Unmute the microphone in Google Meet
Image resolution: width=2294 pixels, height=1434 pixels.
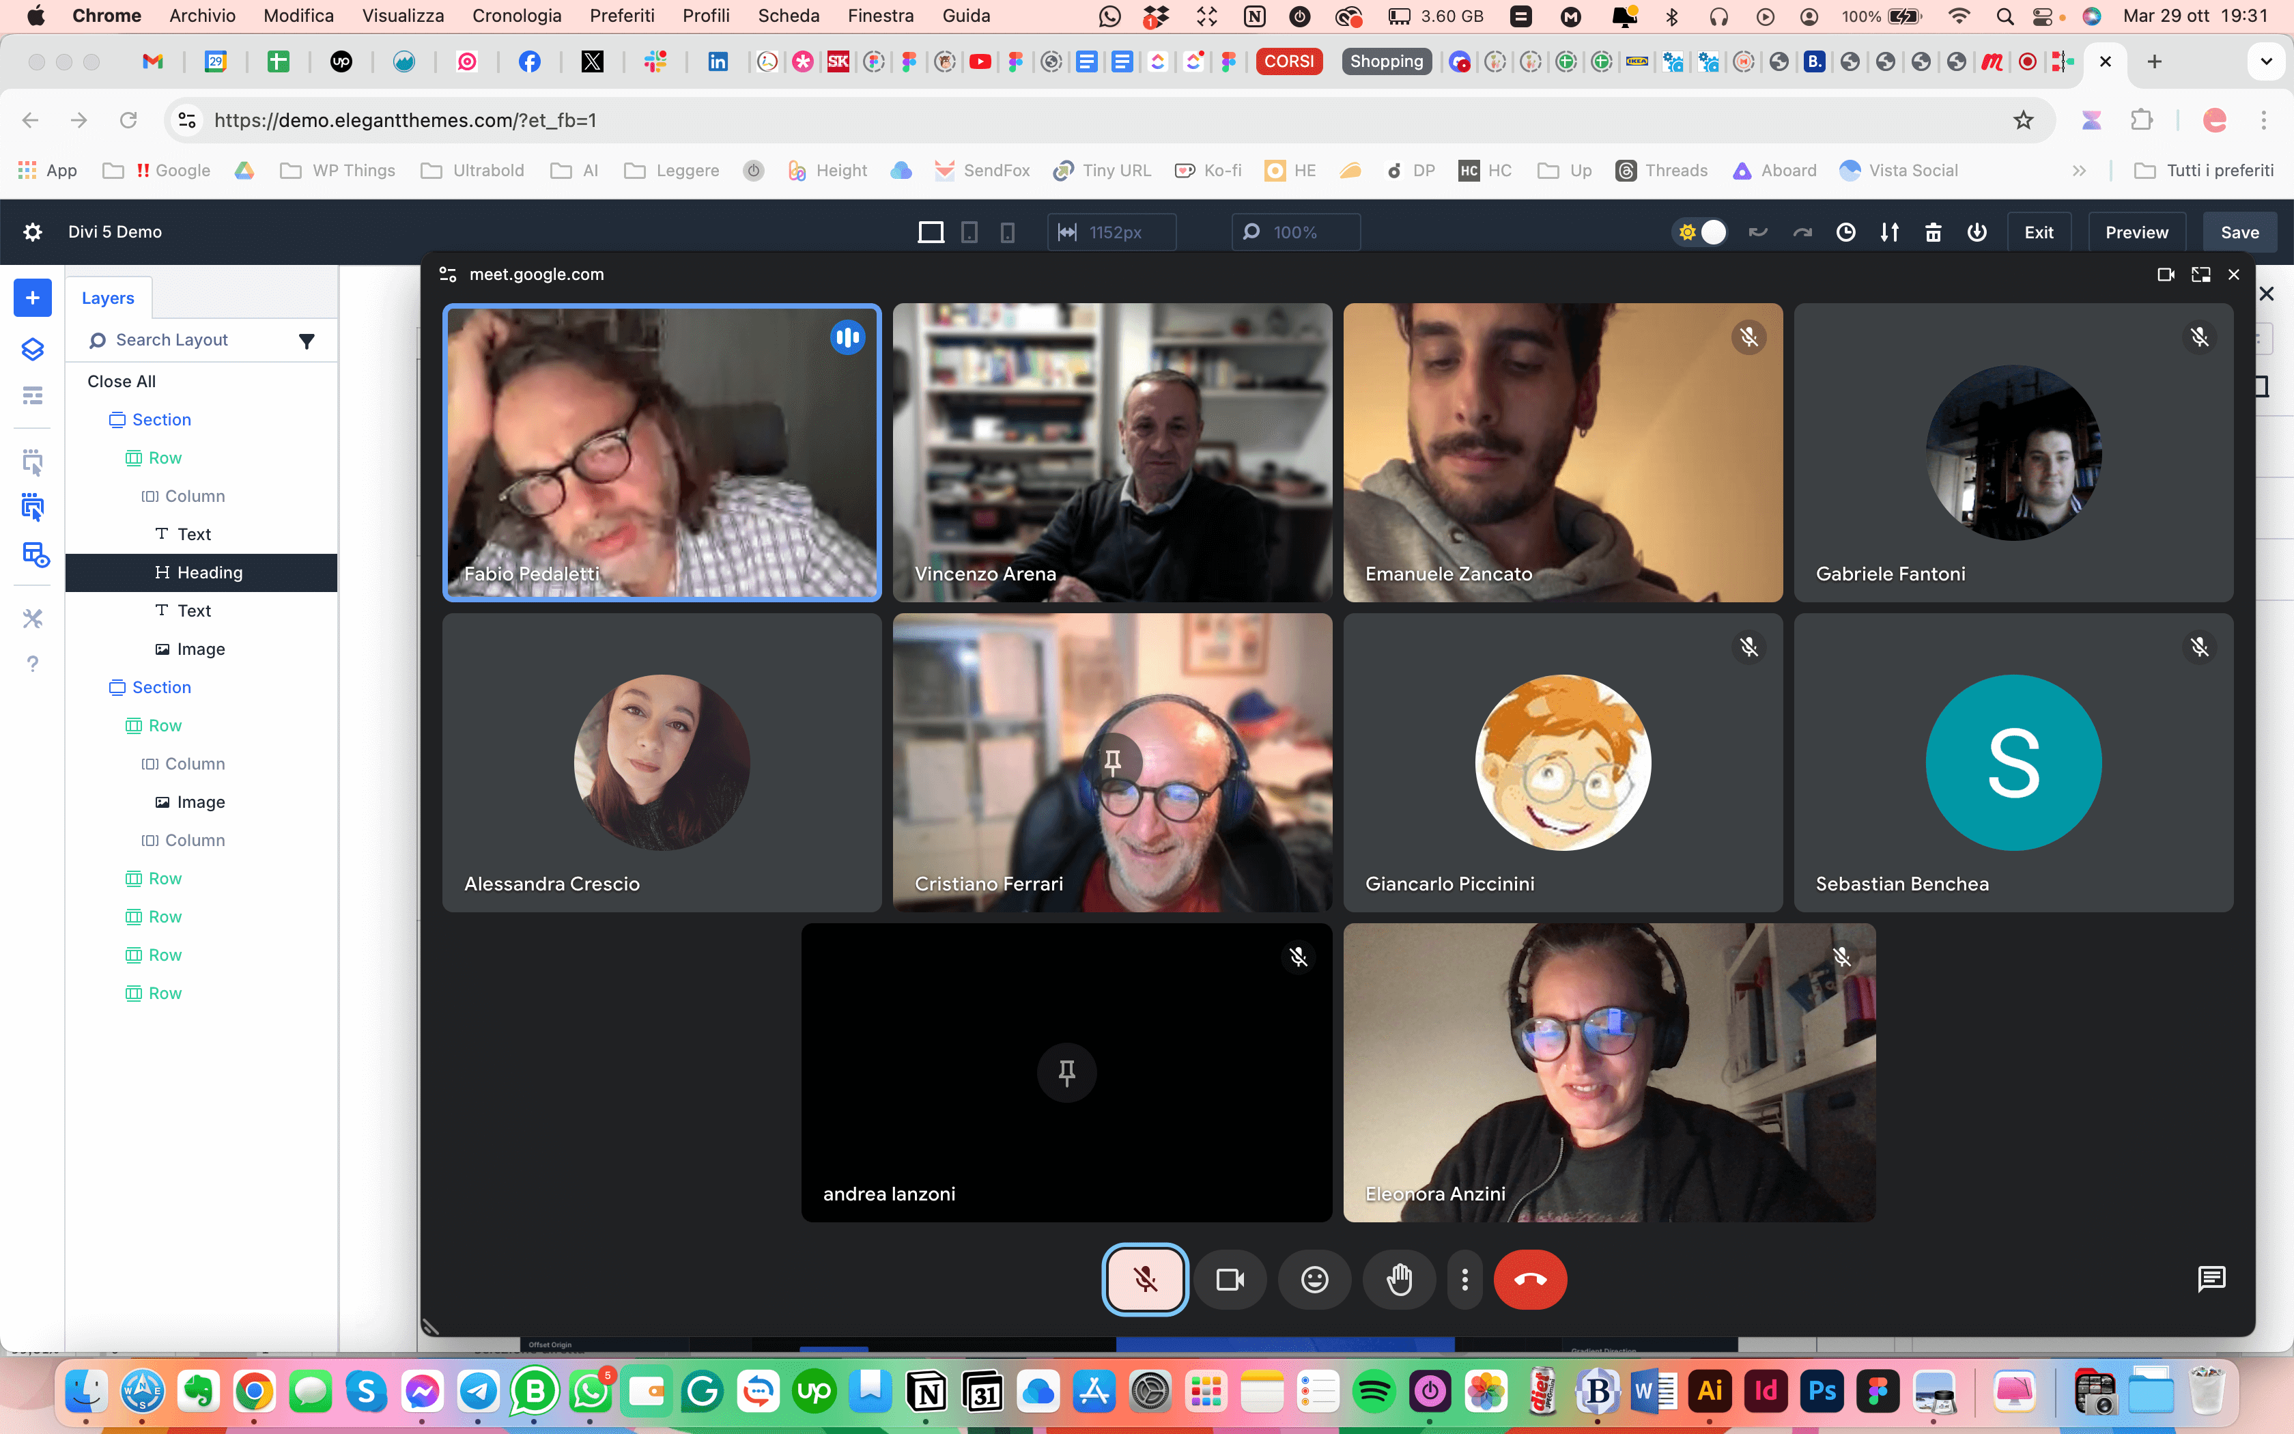pos(1144,1280)
